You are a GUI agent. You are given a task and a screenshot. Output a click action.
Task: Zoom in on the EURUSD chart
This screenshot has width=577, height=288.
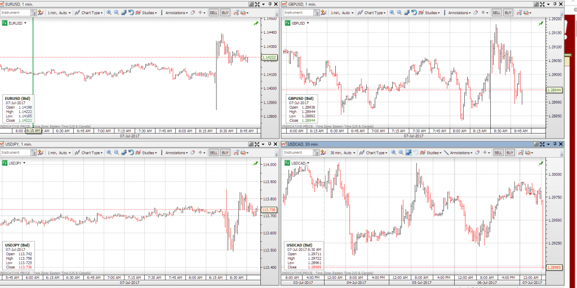(109, 12)
